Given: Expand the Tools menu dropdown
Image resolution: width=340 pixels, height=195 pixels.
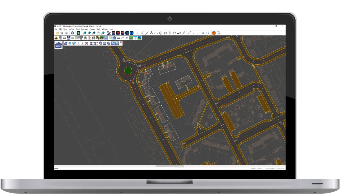Looking at the screenshot, I should pyautogui.click(x=98, y=29).
